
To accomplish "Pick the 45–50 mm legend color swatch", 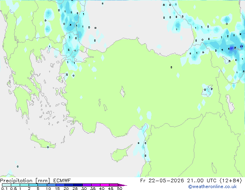I will 114,185.
